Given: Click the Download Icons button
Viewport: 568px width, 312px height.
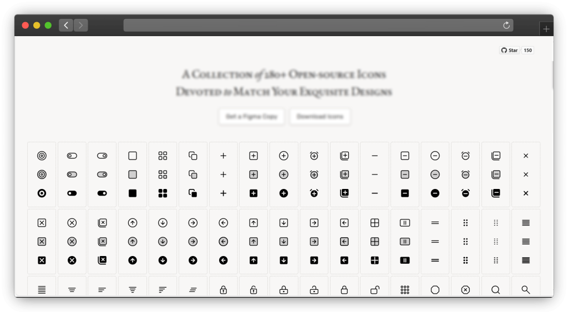Looking at the screenshot, I should [x=320, y=116].
